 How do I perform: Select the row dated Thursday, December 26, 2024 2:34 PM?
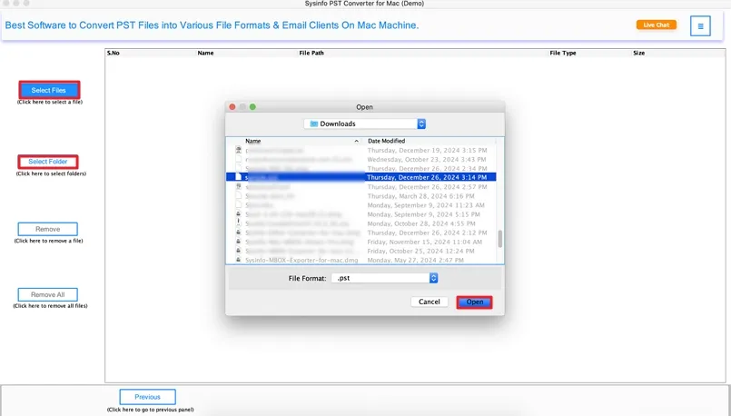coord(361,168)
